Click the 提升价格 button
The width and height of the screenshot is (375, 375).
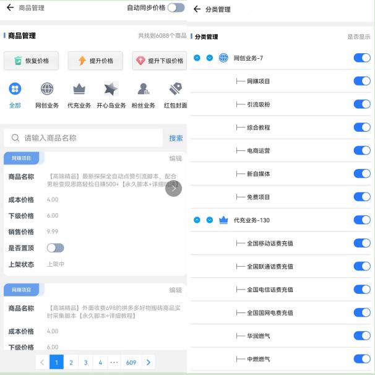(95, 61)
